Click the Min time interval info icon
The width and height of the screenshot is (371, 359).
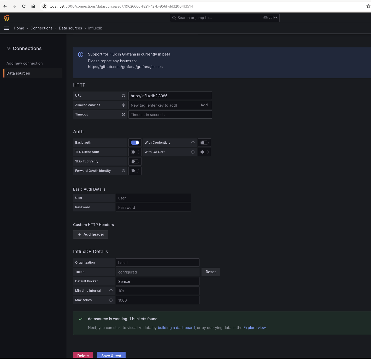pos(111,291)
